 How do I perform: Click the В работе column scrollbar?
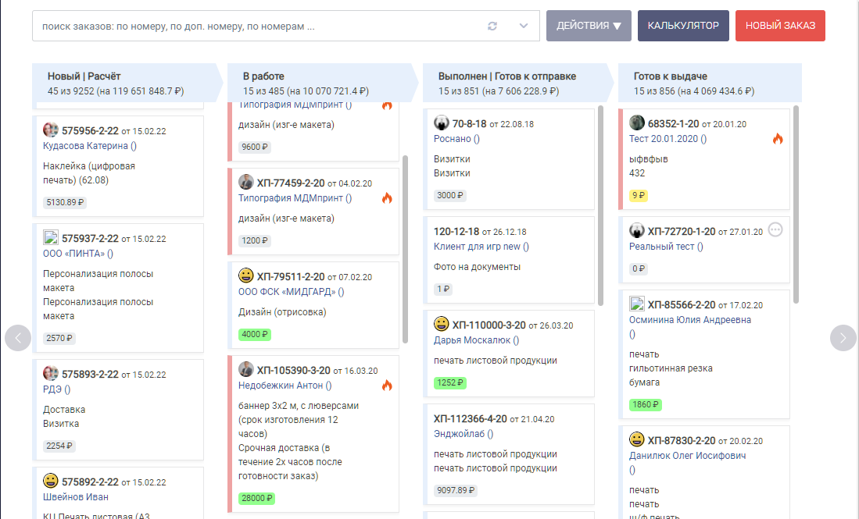tap(406, 250)
